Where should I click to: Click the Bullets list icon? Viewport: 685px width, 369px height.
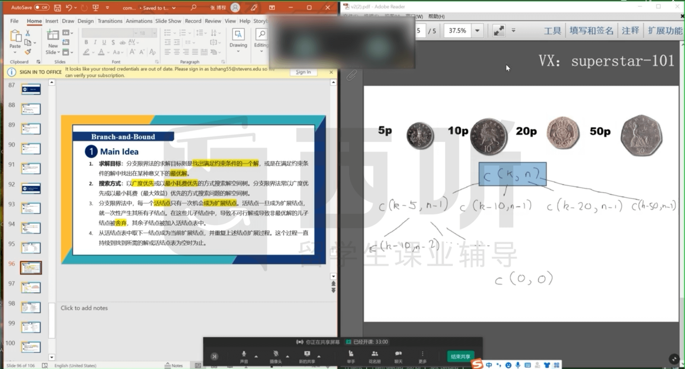[x=167, y=33]
